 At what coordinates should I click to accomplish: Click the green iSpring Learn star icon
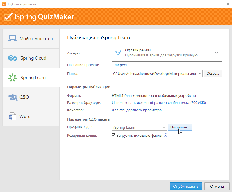click(12, 77)
